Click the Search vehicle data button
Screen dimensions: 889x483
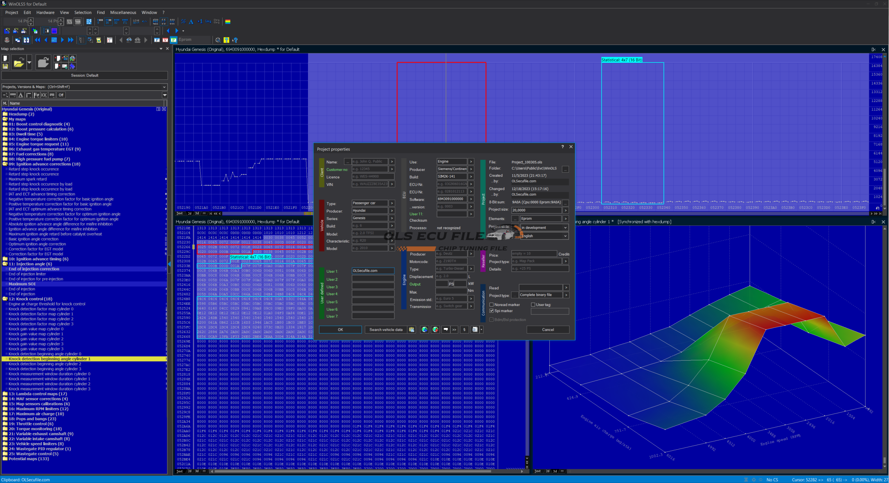pyautogui.click(x=385, y=330)
